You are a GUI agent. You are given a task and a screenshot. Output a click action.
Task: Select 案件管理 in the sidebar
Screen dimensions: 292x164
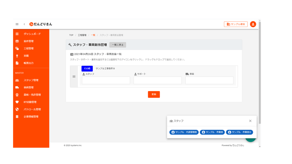(29, 41)
